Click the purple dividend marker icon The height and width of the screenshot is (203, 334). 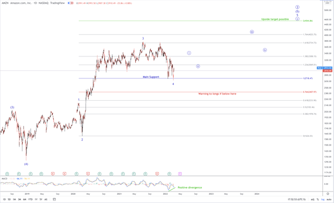pos(180,174)
